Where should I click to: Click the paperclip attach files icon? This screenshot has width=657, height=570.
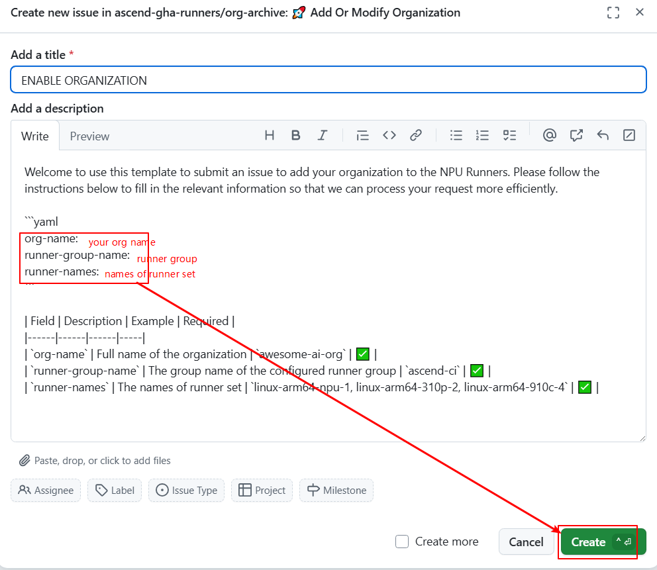coord(25,461)
